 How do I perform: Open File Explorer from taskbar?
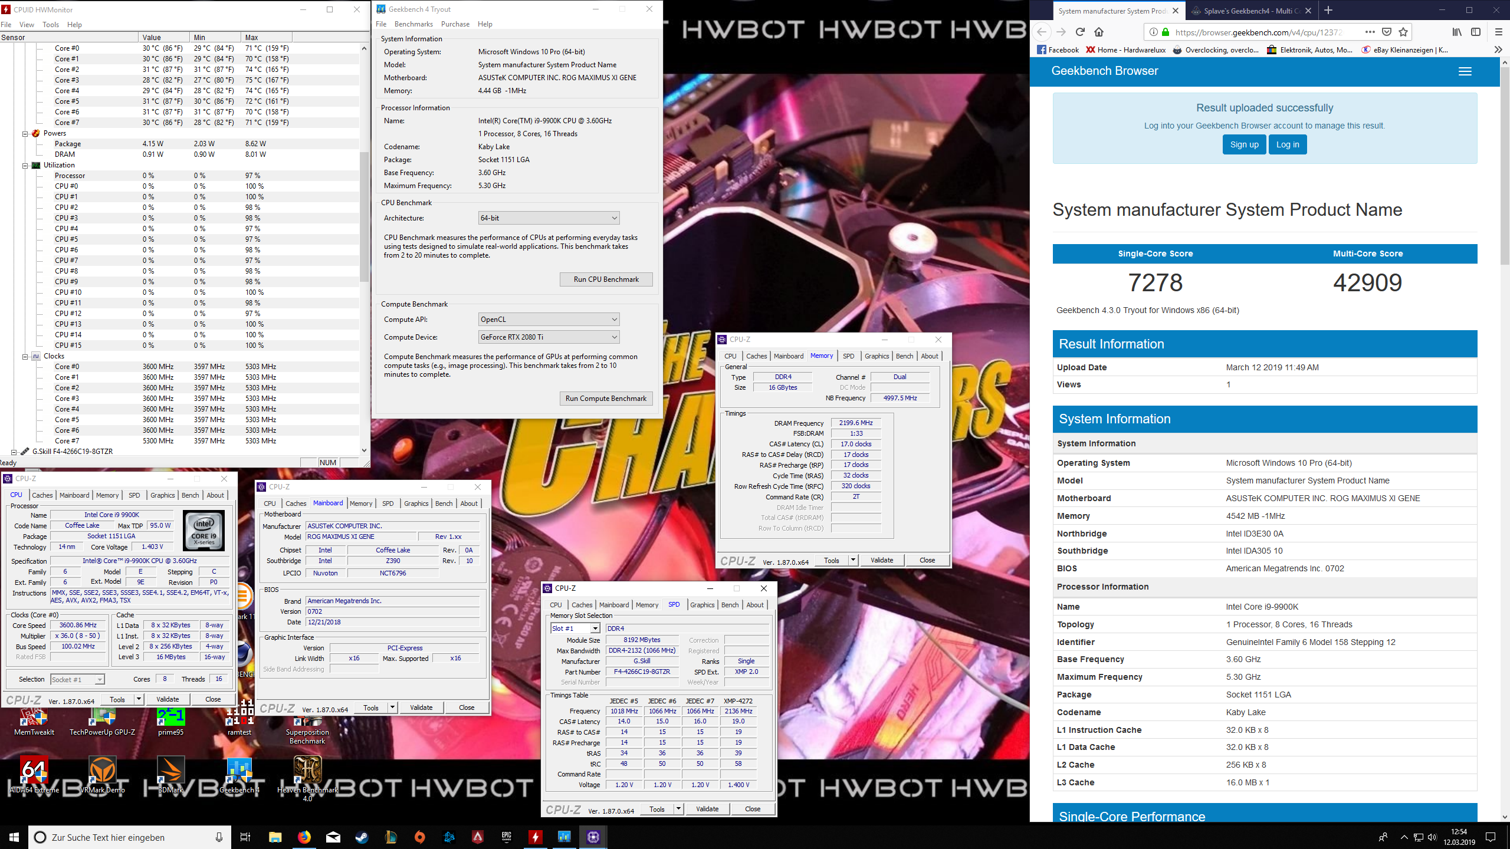[x=275, y=837]
